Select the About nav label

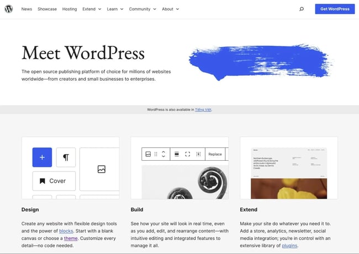pos(167,9)
